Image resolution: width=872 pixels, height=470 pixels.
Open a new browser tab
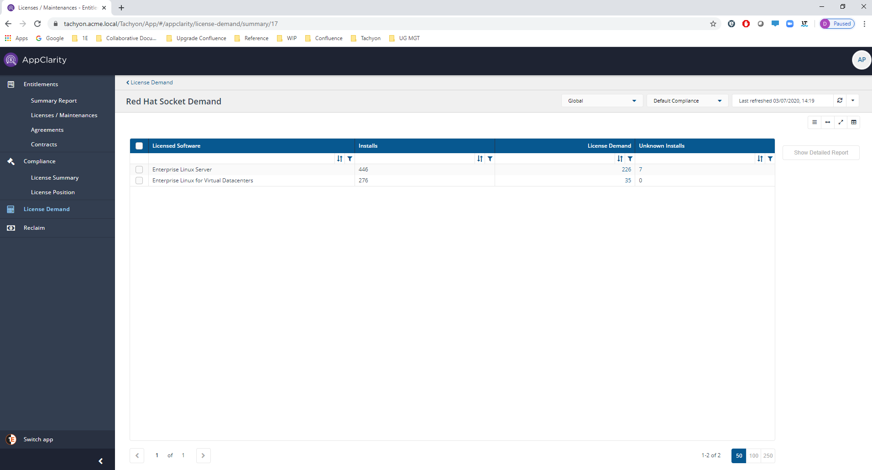coord(121,8)
